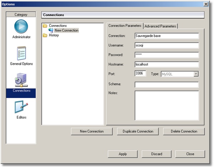
Task: Switch to the Connection Parameters tab
Action: 125,26
